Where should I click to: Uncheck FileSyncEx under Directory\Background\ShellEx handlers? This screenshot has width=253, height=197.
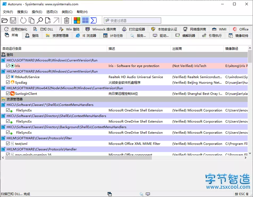8,132
